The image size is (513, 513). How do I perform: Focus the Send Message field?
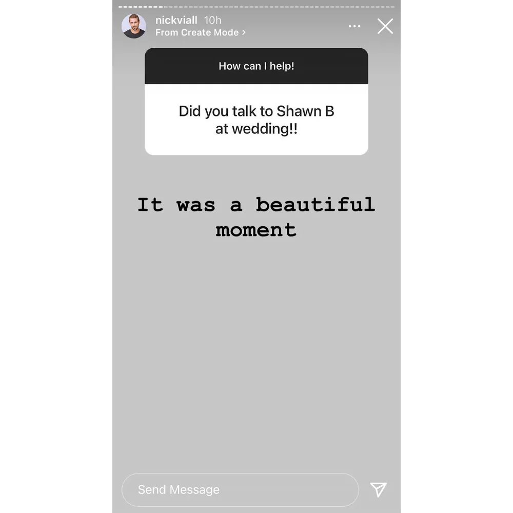click(240, 489)
